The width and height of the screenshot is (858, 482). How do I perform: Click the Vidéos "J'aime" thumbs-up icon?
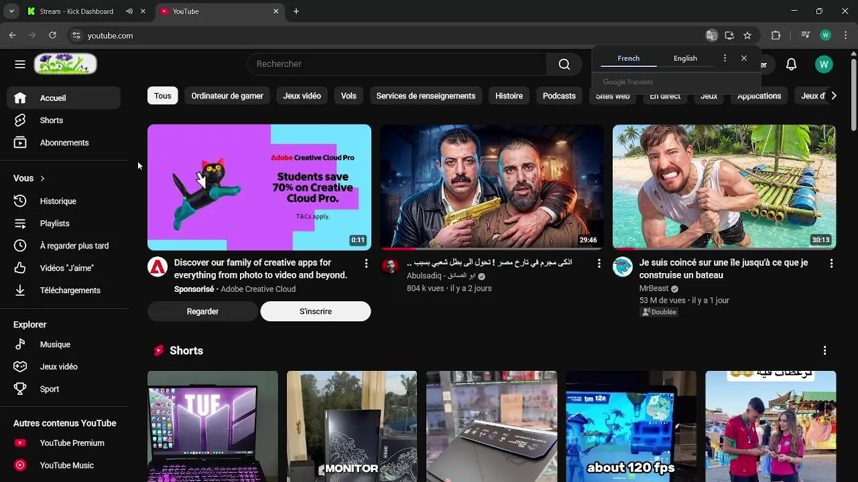(x=20, y=268)
